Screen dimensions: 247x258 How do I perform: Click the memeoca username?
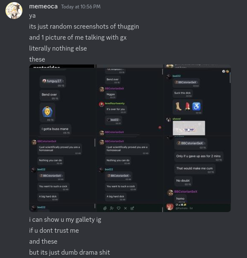pos(43,6)
